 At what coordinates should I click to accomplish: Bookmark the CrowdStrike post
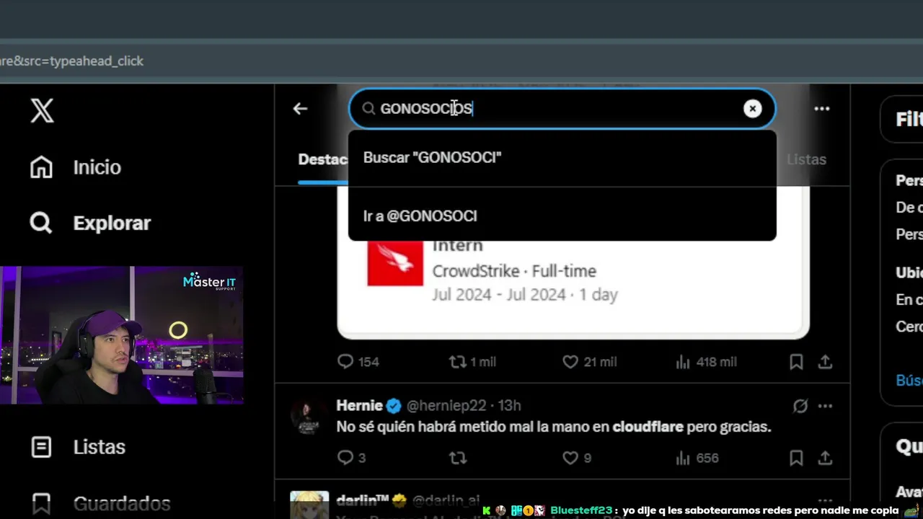click(796, 362)
